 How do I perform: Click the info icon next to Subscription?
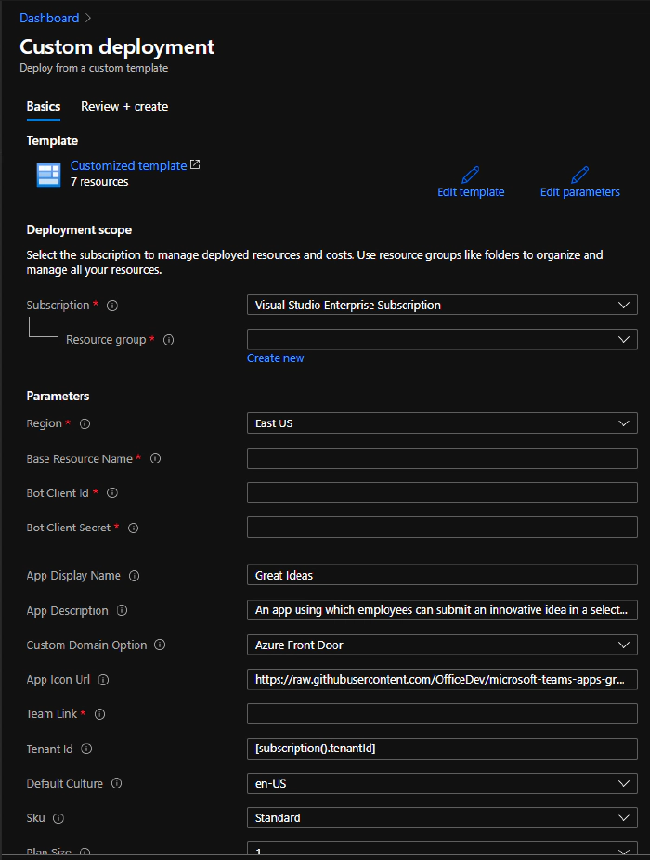click(x=112, y=306)
